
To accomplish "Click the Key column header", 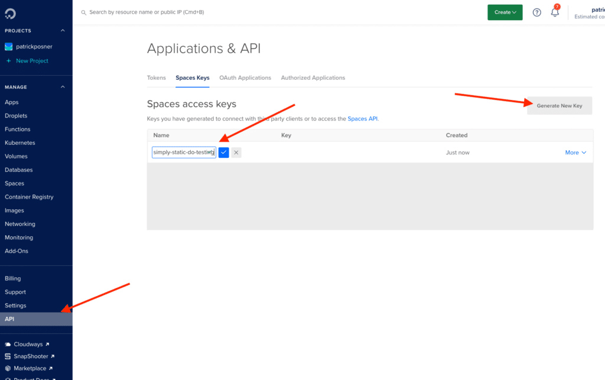I will click(x=287, y=135).
